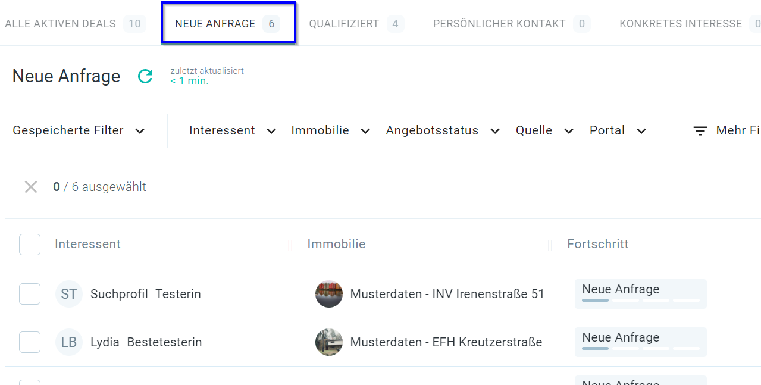Switch to the Qualifiziert tab
The height and width of the screenshot is (385, 761).
(356, 24)
